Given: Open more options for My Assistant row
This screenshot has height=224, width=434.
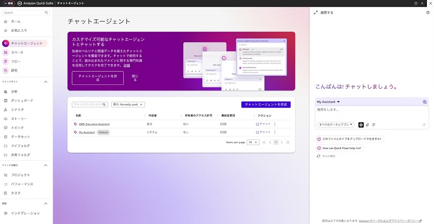Looking at the screenshot, I should point(275,132).
